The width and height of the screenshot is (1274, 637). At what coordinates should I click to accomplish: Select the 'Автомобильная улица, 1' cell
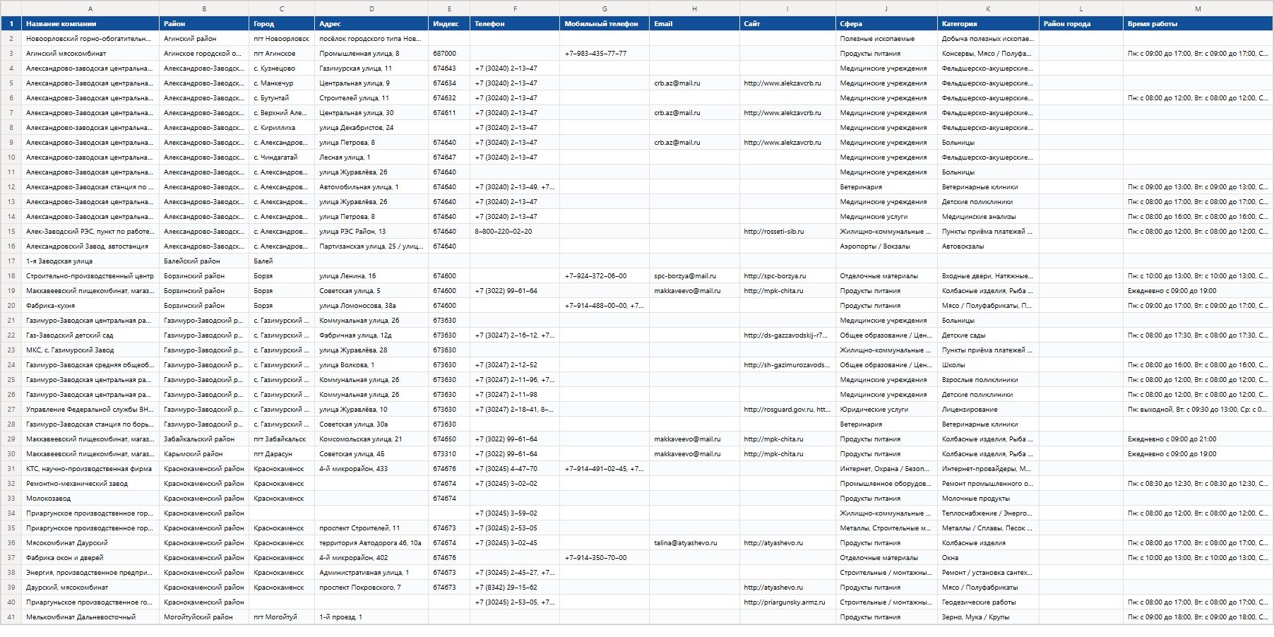click(x=371, y=187)
